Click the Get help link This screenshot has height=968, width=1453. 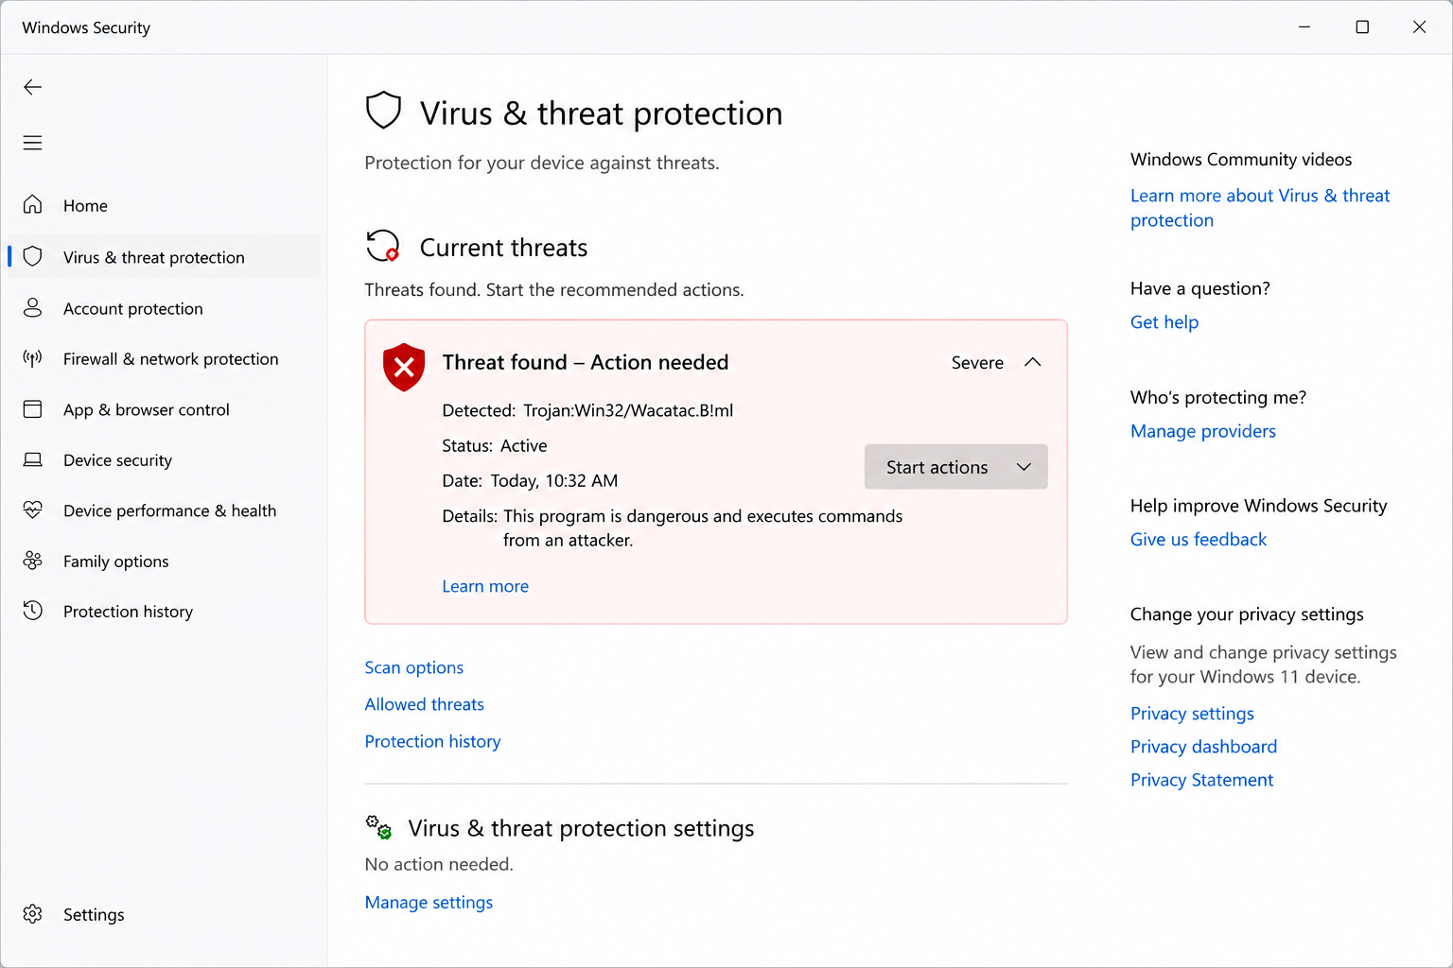[1164, 321]
